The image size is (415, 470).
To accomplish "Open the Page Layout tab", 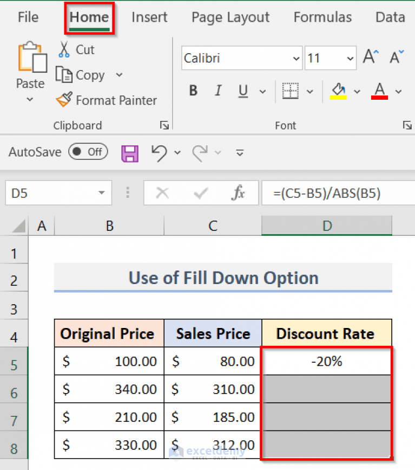I will (230, 17).
